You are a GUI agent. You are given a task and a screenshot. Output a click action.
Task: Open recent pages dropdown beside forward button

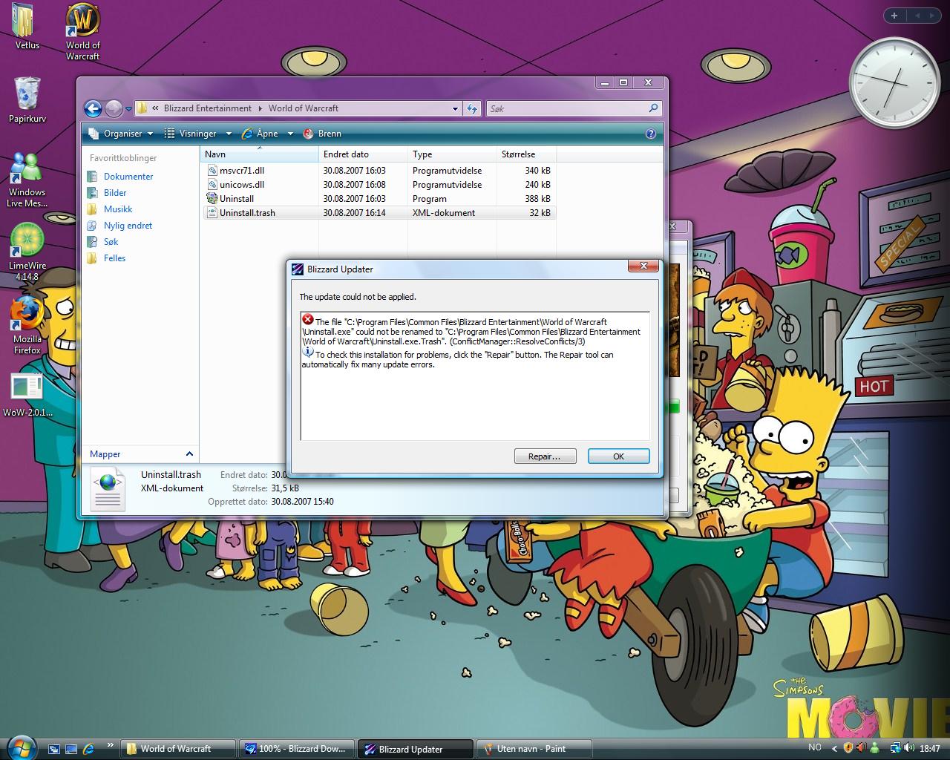point(128,108)
